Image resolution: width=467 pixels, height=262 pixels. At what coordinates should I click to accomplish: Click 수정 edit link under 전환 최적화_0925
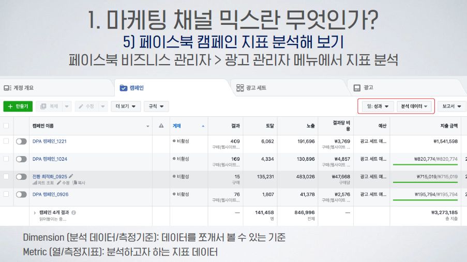coord(63,183)
